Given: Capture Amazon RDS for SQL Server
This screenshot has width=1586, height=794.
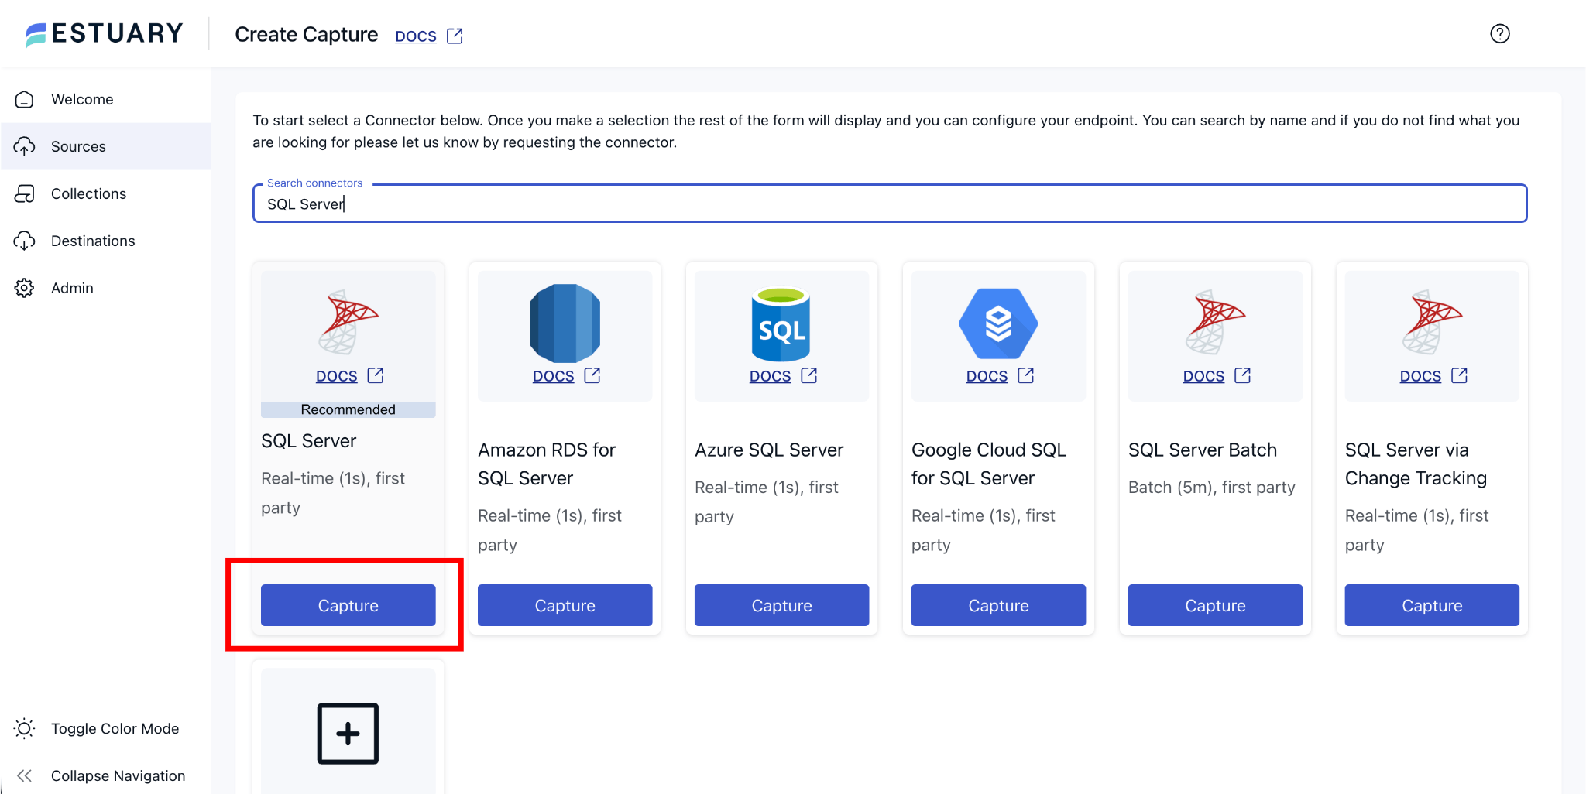Looking at the screenshot, I should coord(565,605).
